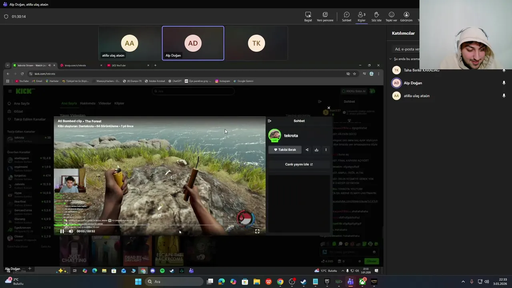Open a new browser tab with plus
The image size is (512, 288).
tap(155, 65)
